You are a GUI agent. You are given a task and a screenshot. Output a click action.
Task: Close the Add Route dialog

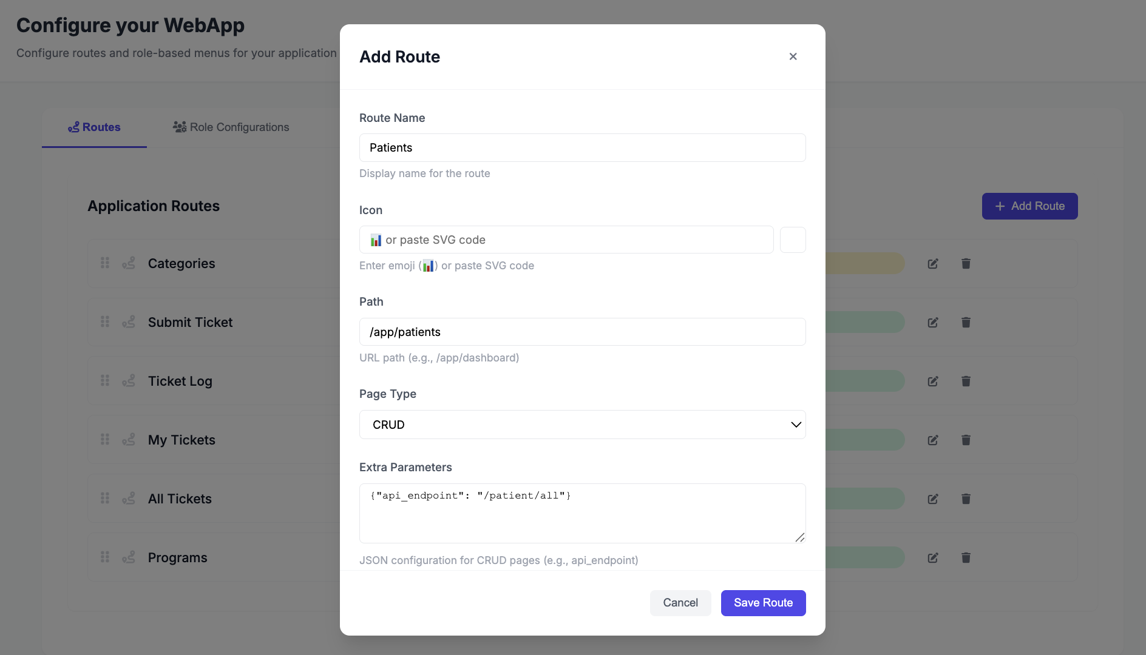793,56
